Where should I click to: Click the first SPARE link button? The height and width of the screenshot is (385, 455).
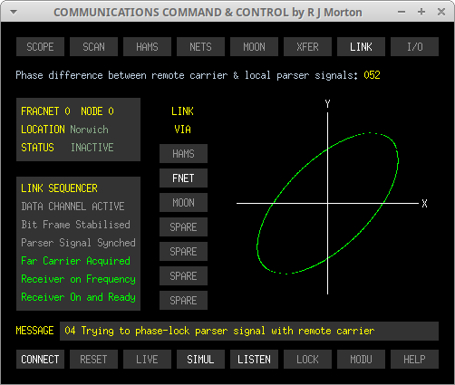(183, 227)
